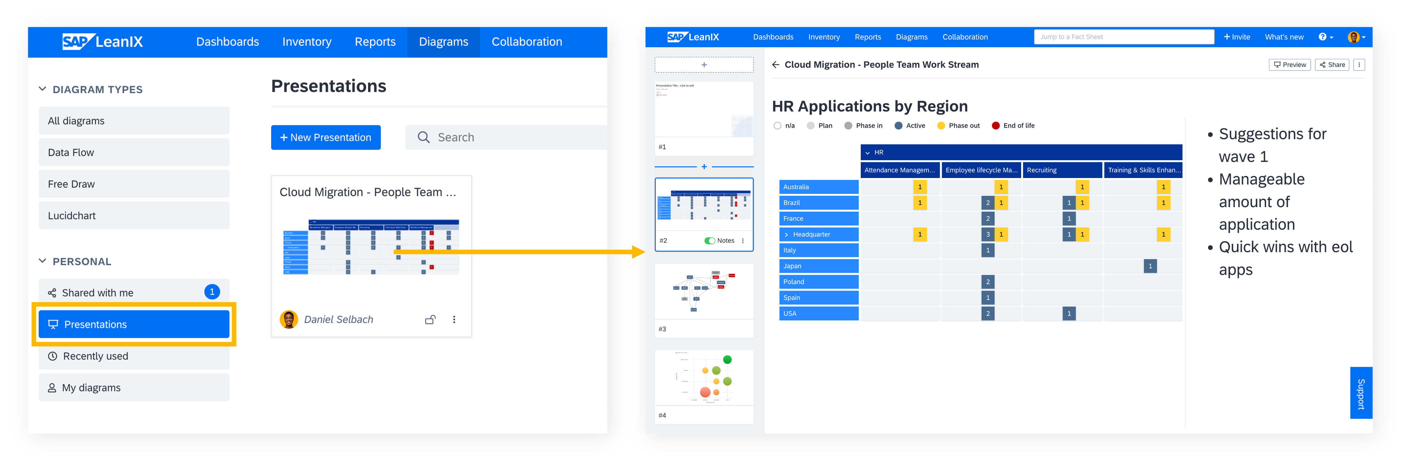Expand the Headquarter row

coord(787,235)
